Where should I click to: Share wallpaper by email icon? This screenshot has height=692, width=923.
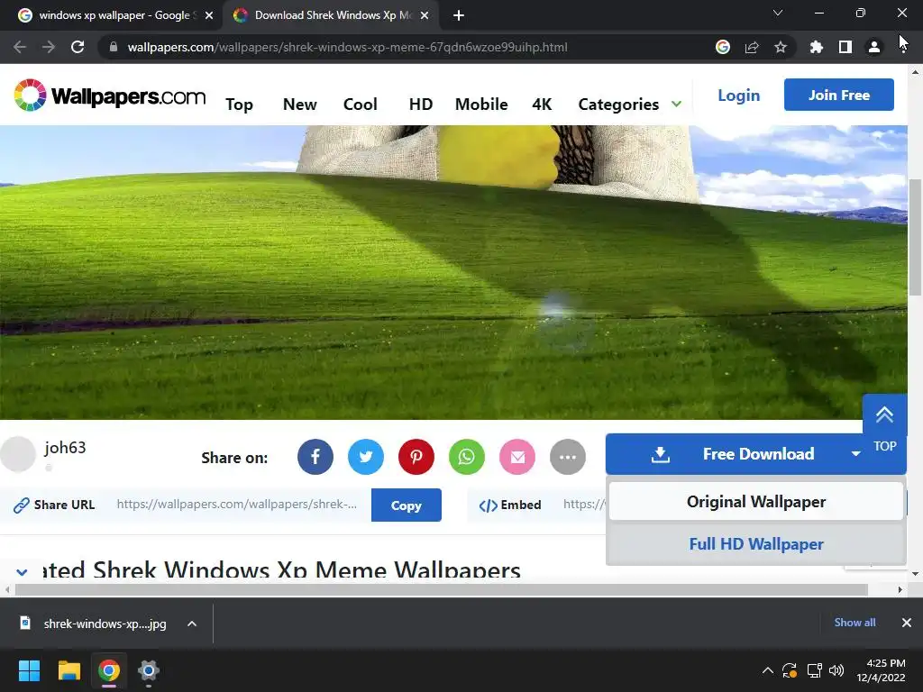click(x=517, y=457)
